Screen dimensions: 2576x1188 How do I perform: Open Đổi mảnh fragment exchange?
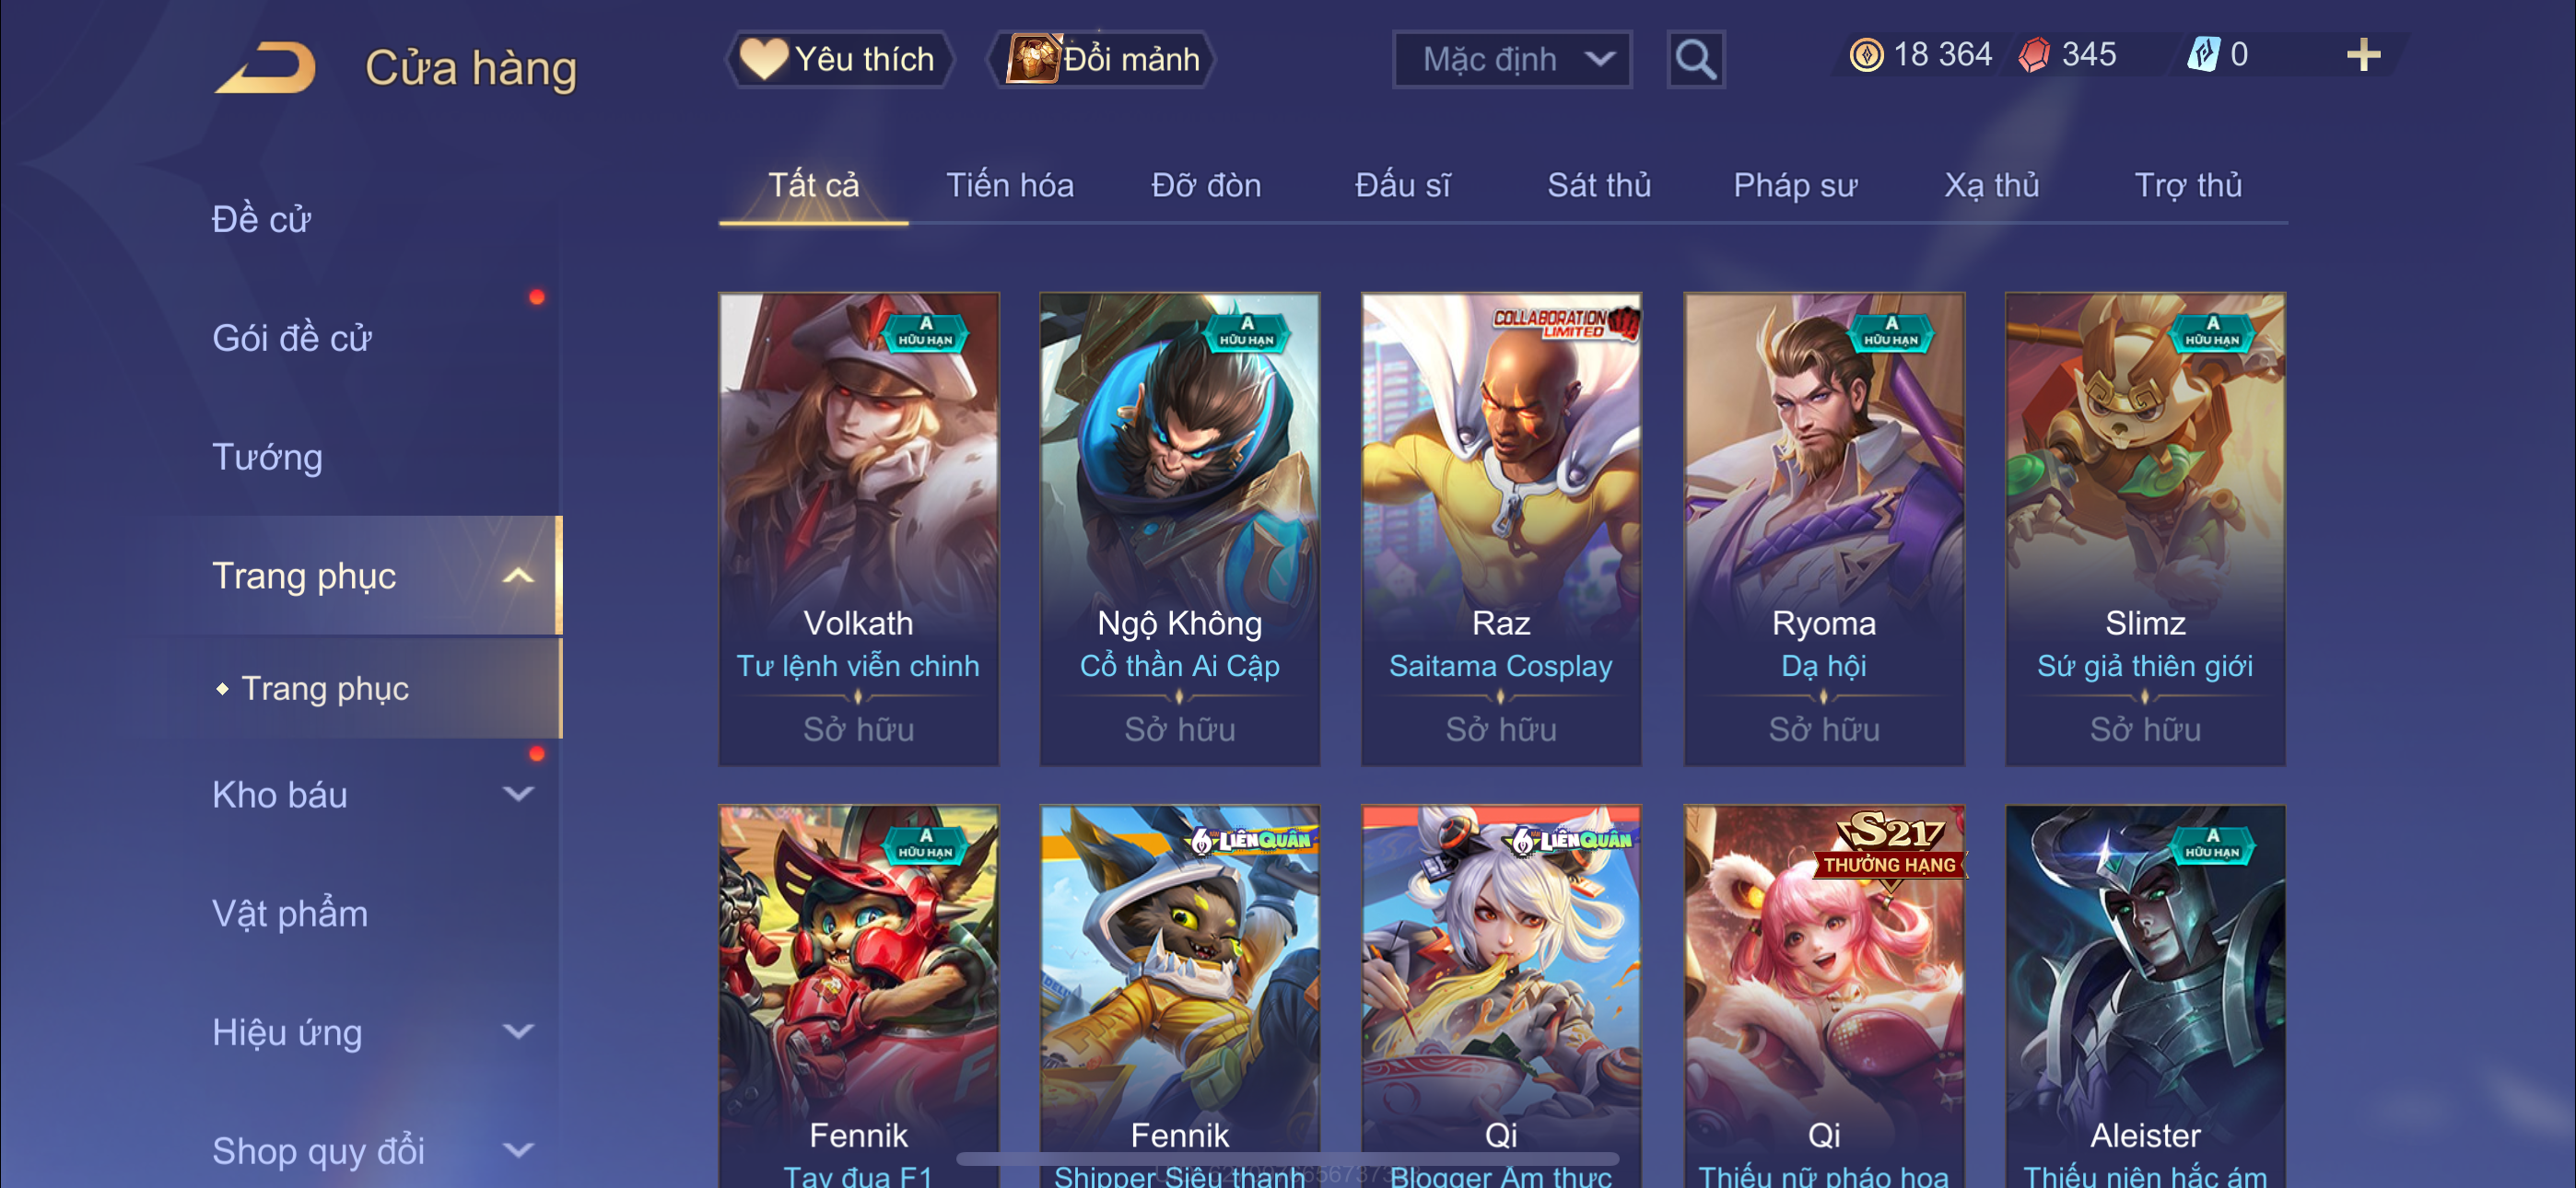(1102, 60)
